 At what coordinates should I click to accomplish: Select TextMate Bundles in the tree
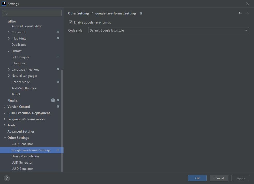point(24,88)
